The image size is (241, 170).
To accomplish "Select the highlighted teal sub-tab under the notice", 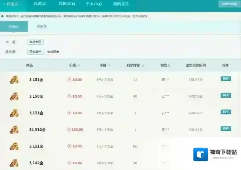I will pyautogui.click(x=14, y=27).
